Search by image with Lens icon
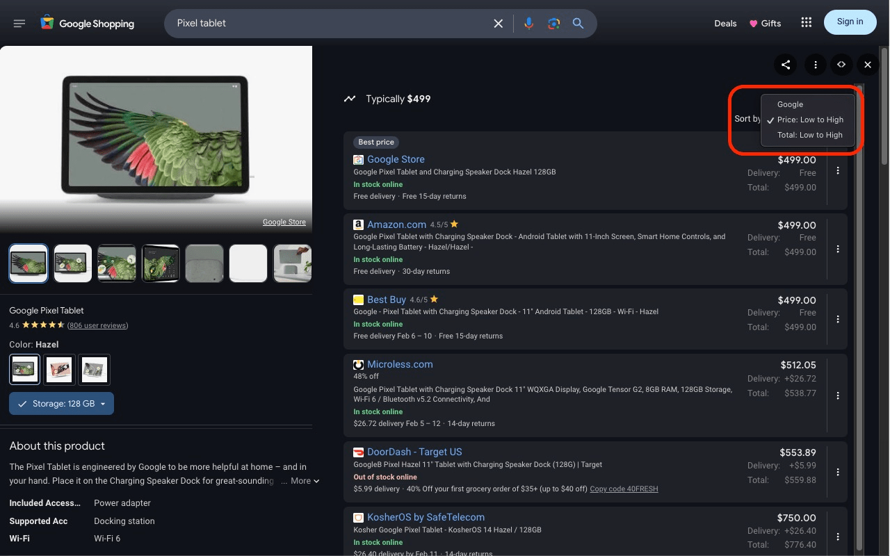This screenshot has height=556, width=890. pyautogui.click(x=553, y=24)
